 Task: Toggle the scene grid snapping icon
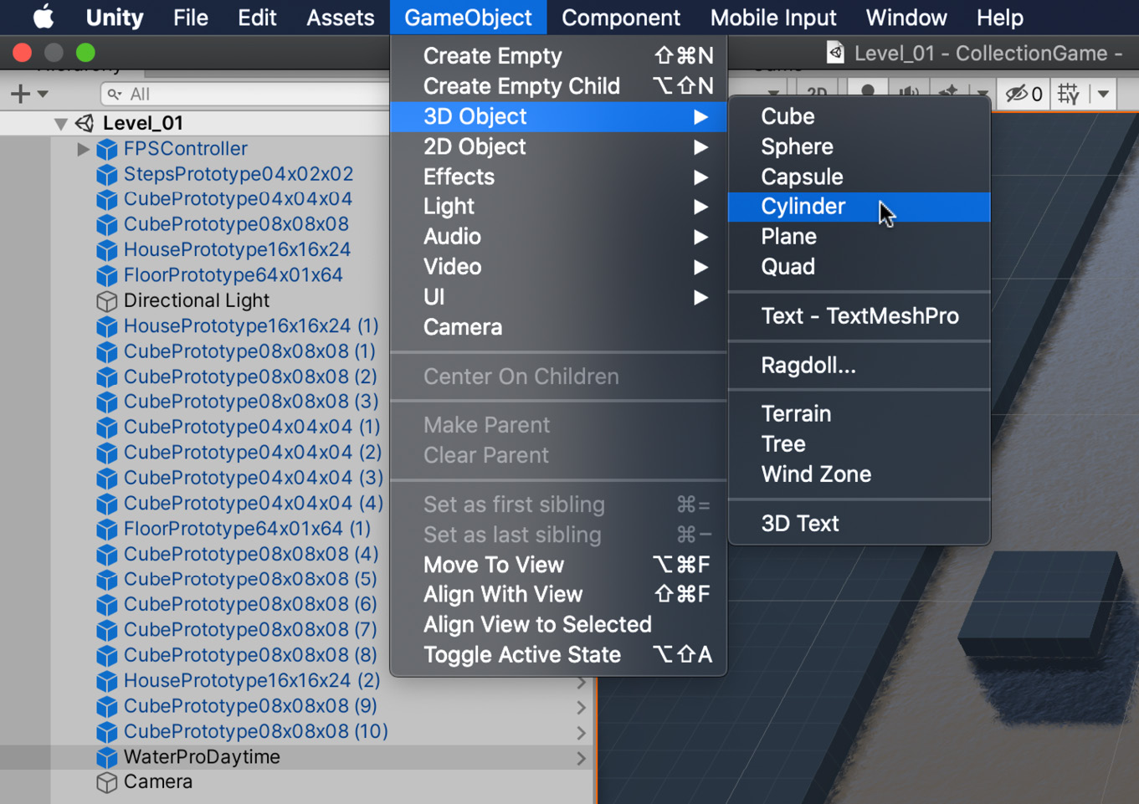pos(1069,94)
